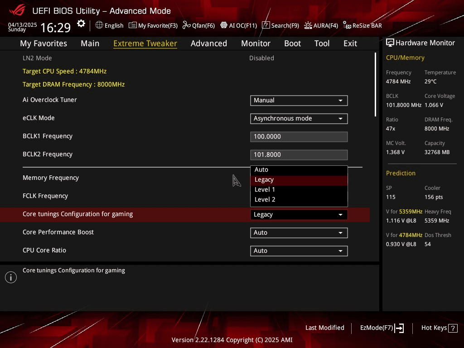
Task: Open Hot Keys help
Action: (439, 328)
